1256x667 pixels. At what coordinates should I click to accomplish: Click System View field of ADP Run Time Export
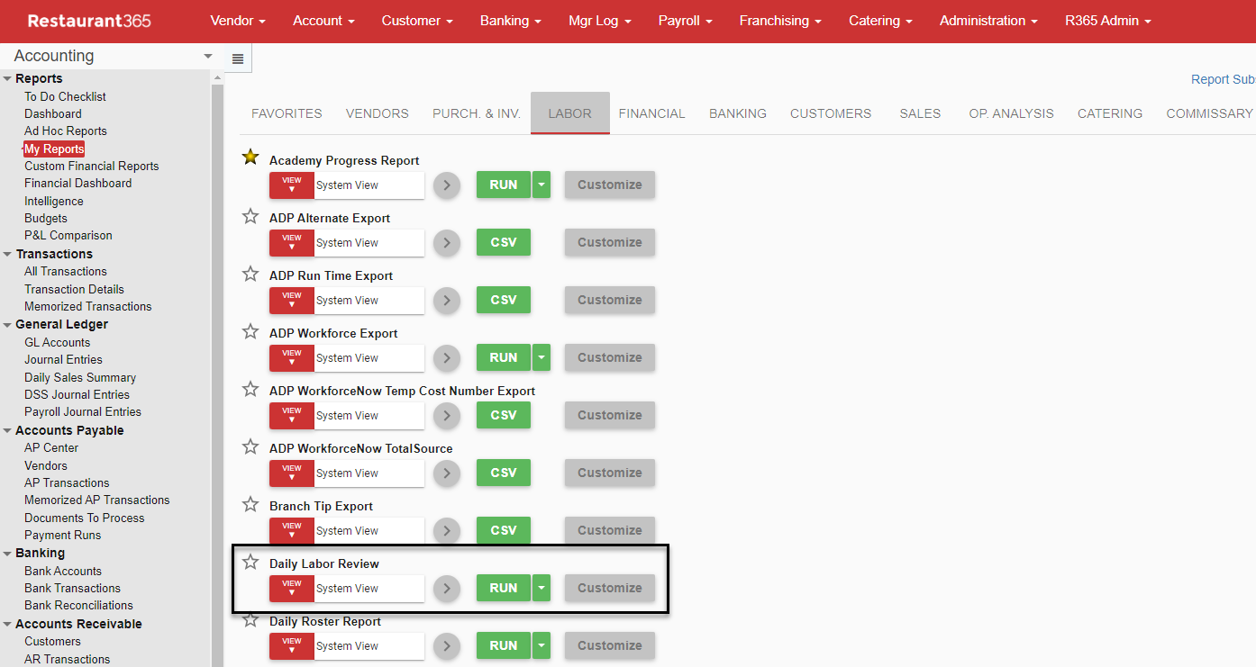[x=369, y=301]
